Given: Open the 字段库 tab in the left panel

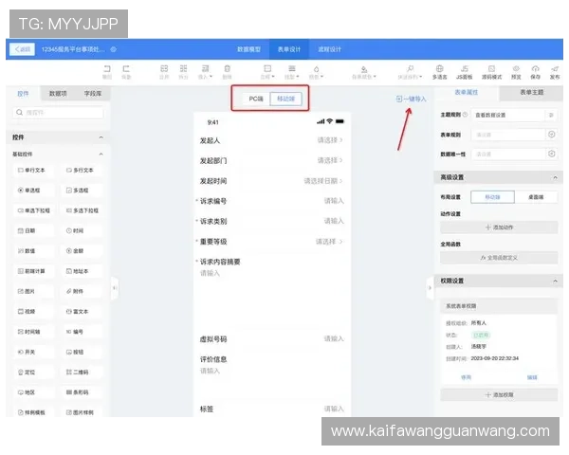Looking at the screenshot, I should 93,94.
